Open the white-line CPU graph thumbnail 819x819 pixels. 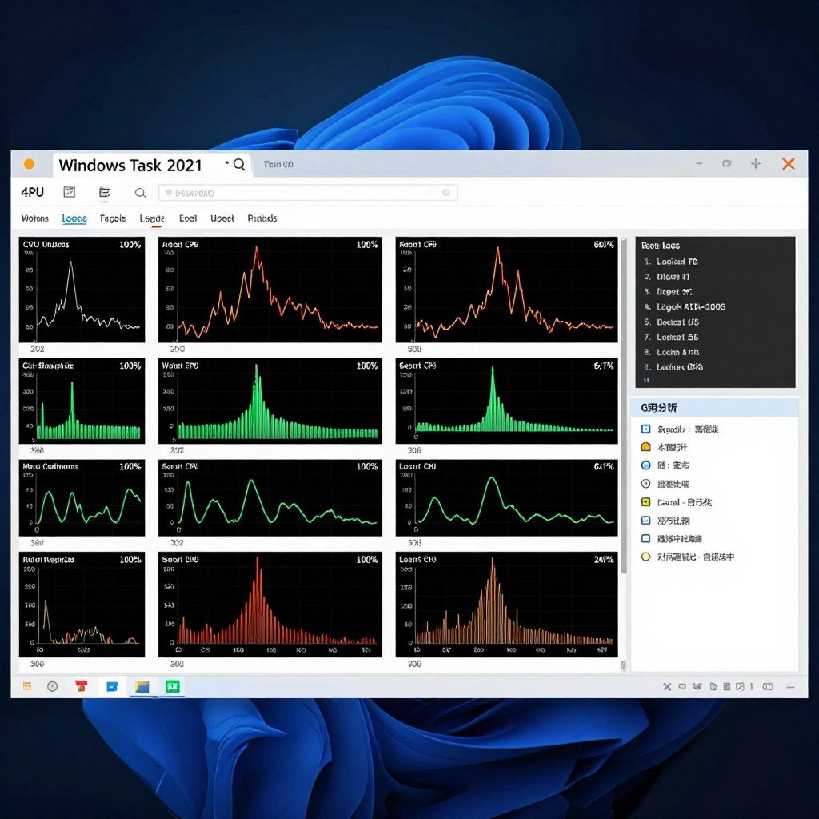point(82,290)
